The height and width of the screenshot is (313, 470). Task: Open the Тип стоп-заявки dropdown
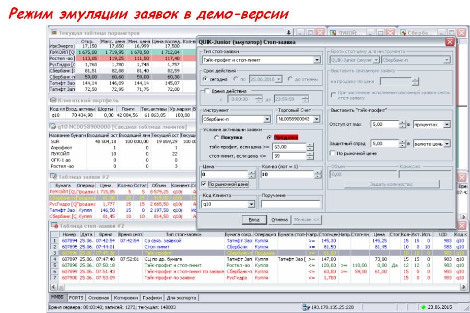(317, 60)
